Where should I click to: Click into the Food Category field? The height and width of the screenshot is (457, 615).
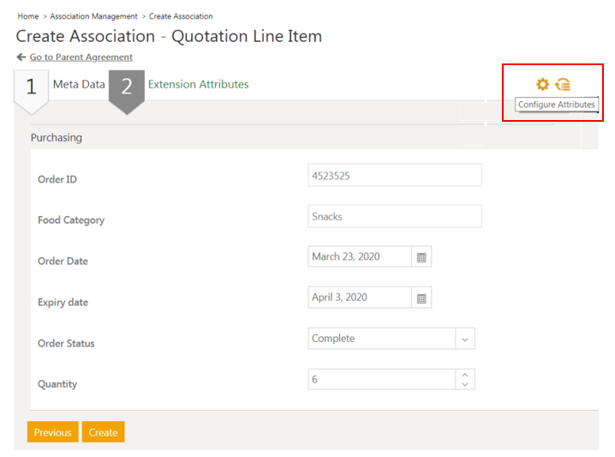tap(394, 217)
